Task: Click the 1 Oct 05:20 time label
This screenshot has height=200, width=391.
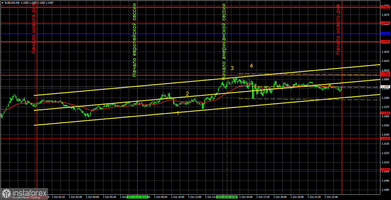Action: (x=110, y=197)
